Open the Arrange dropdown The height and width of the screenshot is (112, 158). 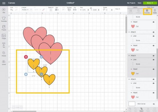(x=69, y=10)
